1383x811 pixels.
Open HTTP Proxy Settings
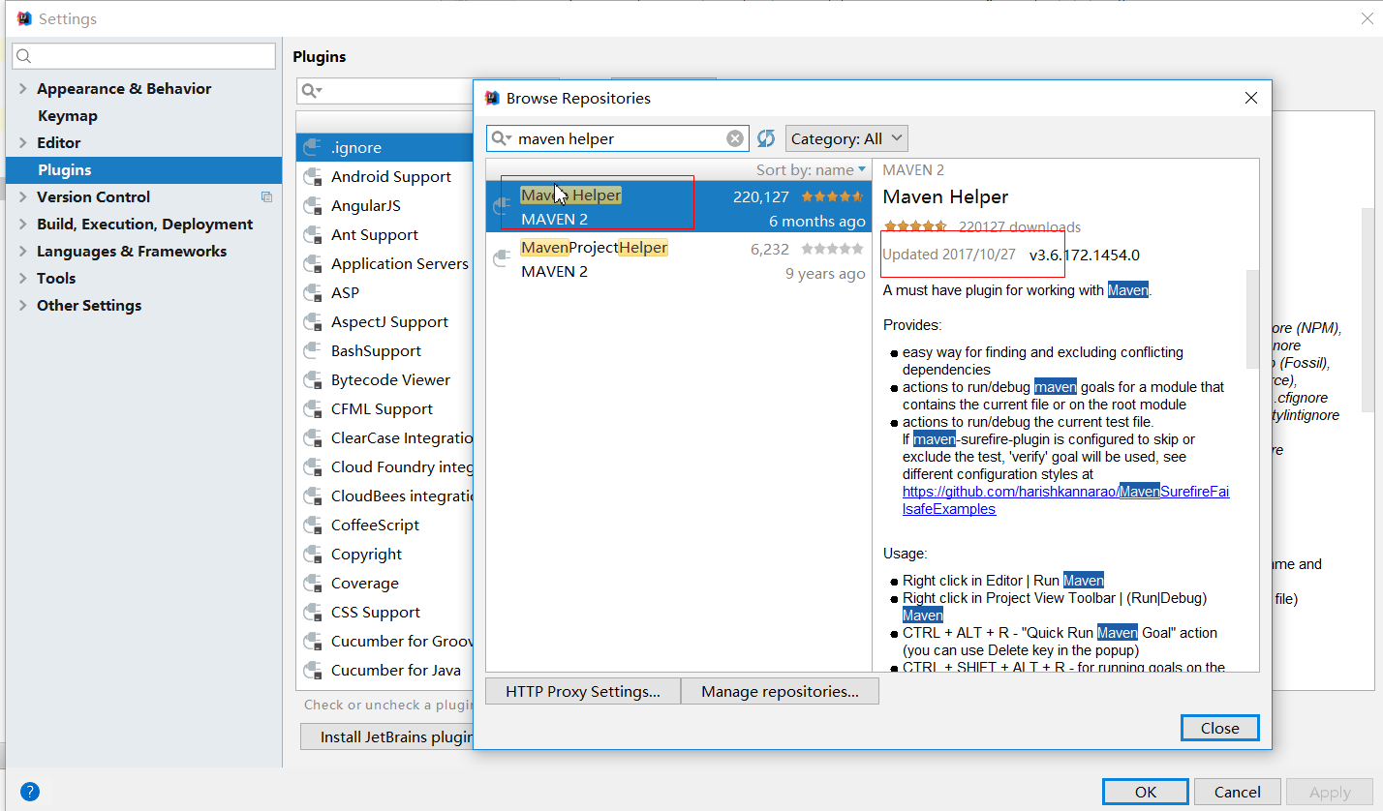pos(583,691)
